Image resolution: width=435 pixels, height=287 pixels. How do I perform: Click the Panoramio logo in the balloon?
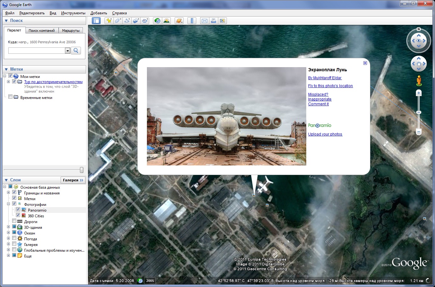click(x=320, y=125)
